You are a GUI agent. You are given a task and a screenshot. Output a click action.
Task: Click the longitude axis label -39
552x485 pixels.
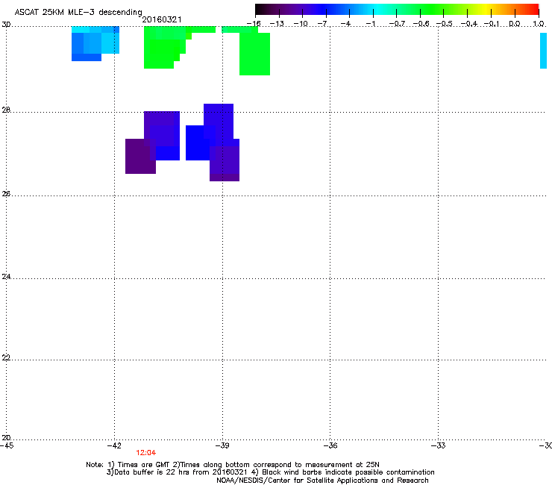[x=222, y=445]
